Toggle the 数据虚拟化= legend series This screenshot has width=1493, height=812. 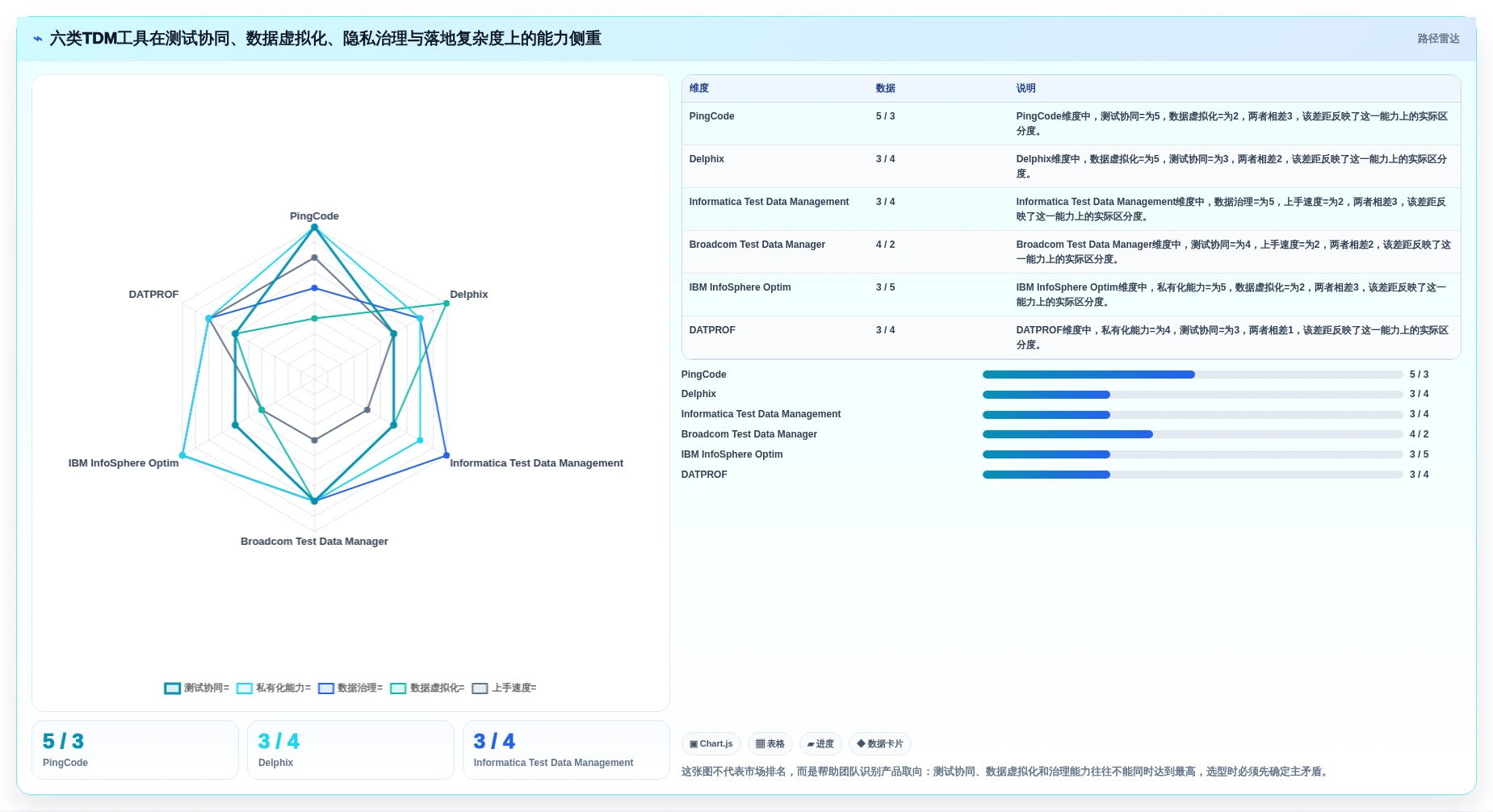click(x=427, y=689)
